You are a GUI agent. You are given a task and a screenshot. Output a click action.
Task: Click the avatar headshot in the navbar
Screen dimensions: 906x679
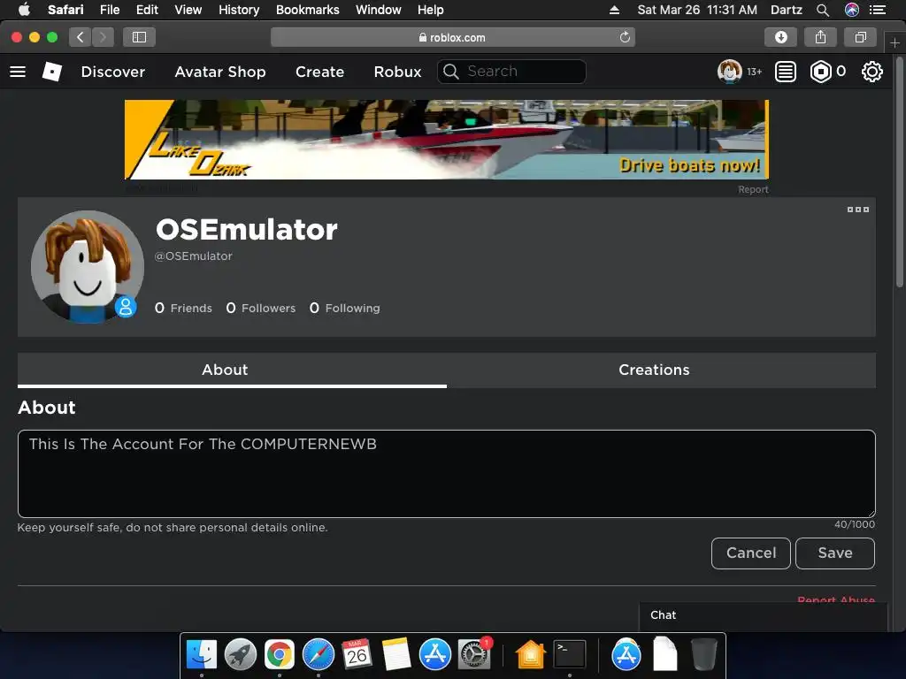pos(730,72)
